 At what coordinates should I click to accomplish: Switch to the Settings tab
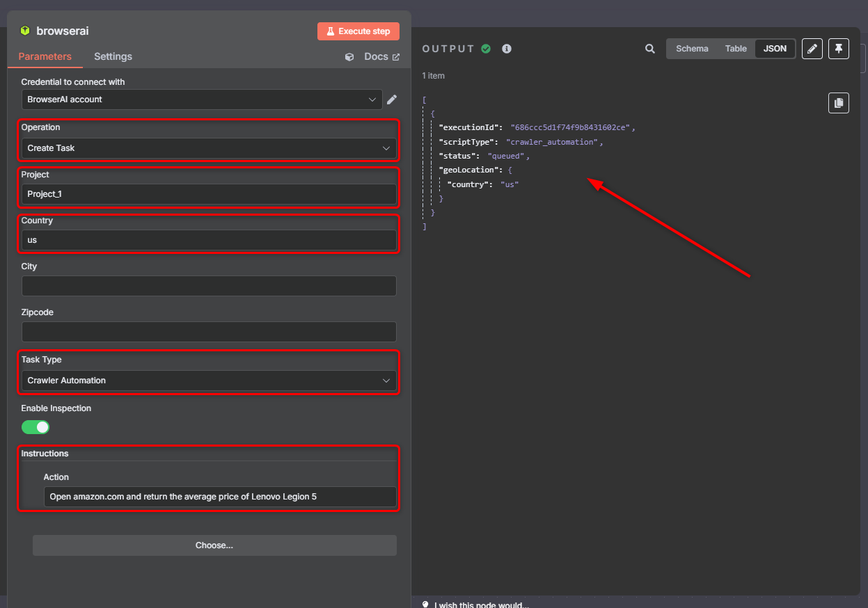pos(113,56)
